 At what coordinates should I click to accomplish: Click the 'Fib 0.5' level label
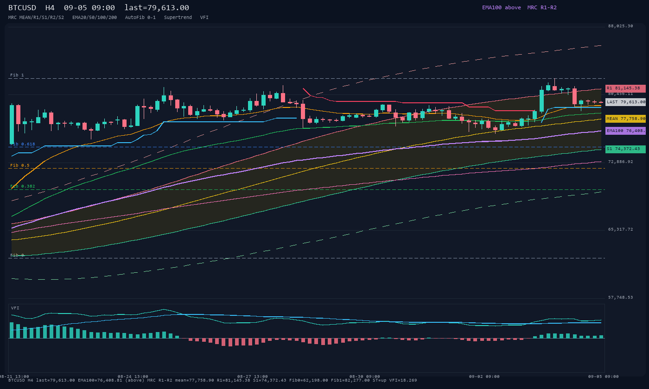pos(20,165)
